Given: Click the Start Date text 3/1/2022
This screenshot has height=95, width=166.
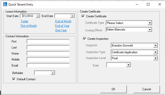Looking at the screenshot, I should (x=28, y=16).
